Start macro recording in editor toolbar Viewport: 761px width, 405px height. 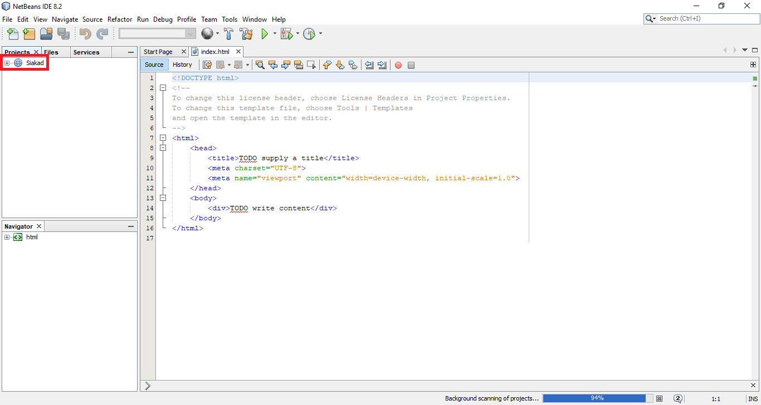[x=398, y=65]
